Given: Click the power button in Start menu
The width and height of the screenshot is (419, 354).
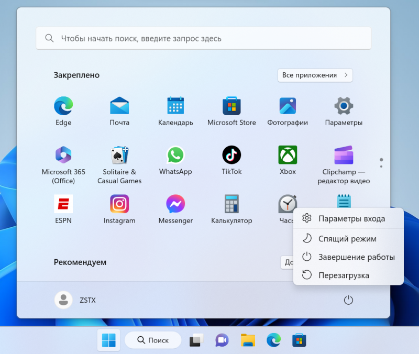Looking at the screenshot, I should 348,300.
